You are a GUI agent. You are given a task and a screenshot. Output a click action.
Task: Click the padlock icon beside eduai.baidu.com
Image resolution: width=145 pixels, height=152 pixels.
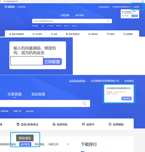coord(5,1)
